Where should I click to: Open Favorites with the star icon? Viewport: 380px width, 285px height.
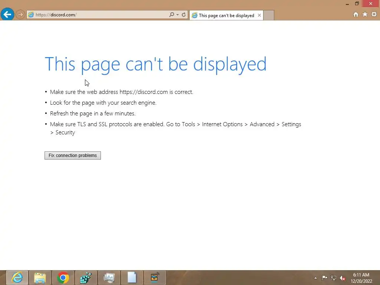pos(365,14)
